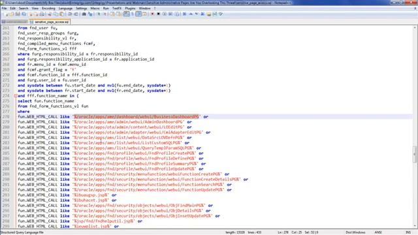Screen dimensions: 418x235
Task: Collapse the fold marker at line 274
Action: tap(16, 96)
